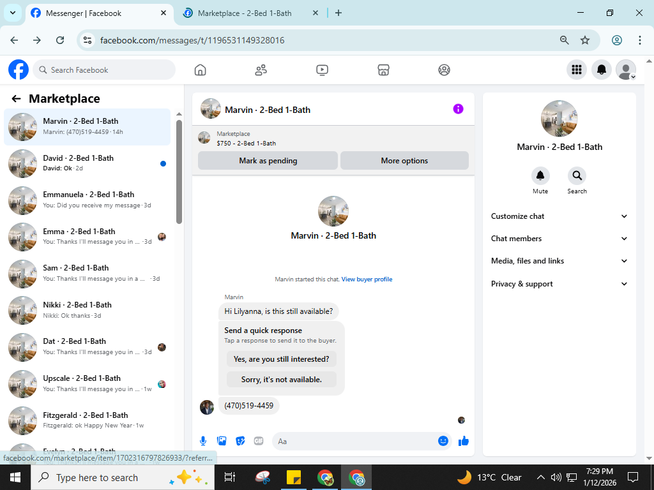
Task: Show hidden system tray icons chevron
Action: pyautogui.click(x=540, y=477)
